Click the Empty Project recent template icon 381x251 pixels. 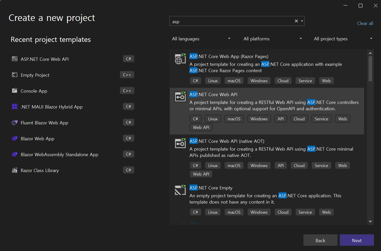pyautogui.click(x=15, y=75)
